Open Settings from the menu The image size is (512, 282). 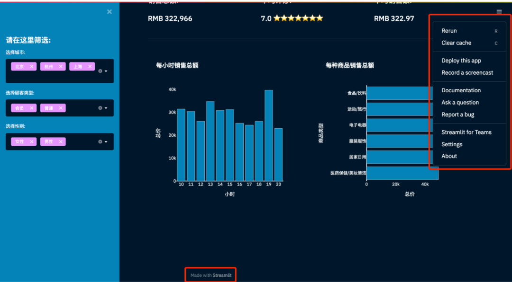pyautogui.click(x=469, y=144)
